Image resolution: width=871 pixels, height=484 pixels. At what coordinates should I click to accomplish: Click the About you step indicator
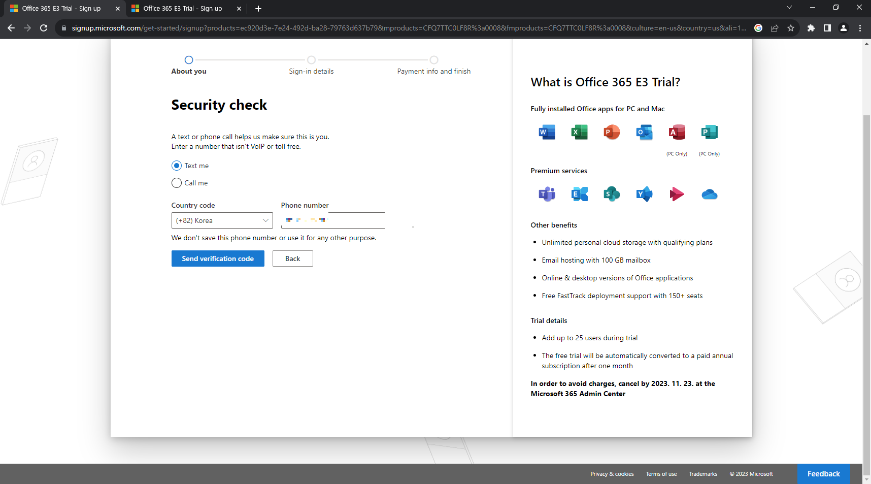click(189, 66)
